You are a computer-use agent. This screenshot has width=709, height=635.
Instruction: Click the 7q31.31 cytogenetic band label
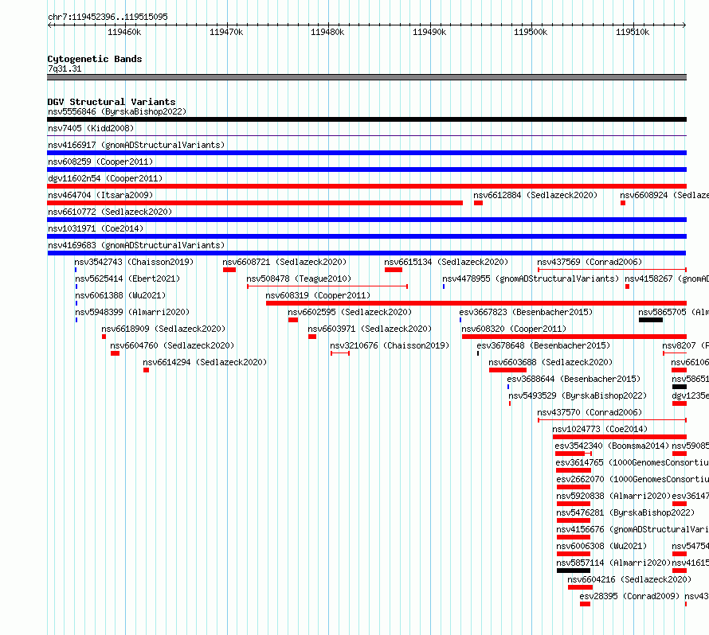click(65, 68)
